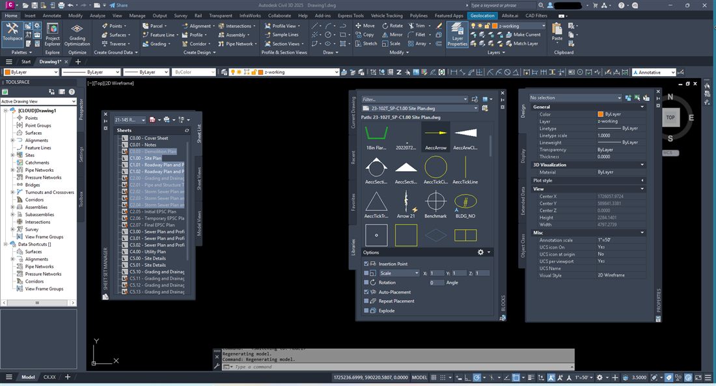
Task: Select the Move modify tool
Action: tap(365, 25)
